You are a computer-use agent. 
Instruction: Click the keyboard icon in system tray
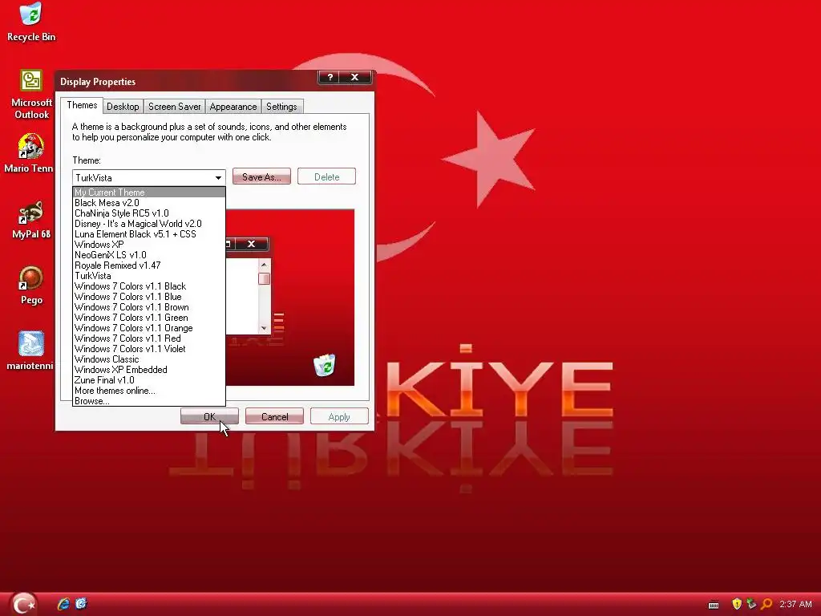pyautogui.click(x=713, y=605)
